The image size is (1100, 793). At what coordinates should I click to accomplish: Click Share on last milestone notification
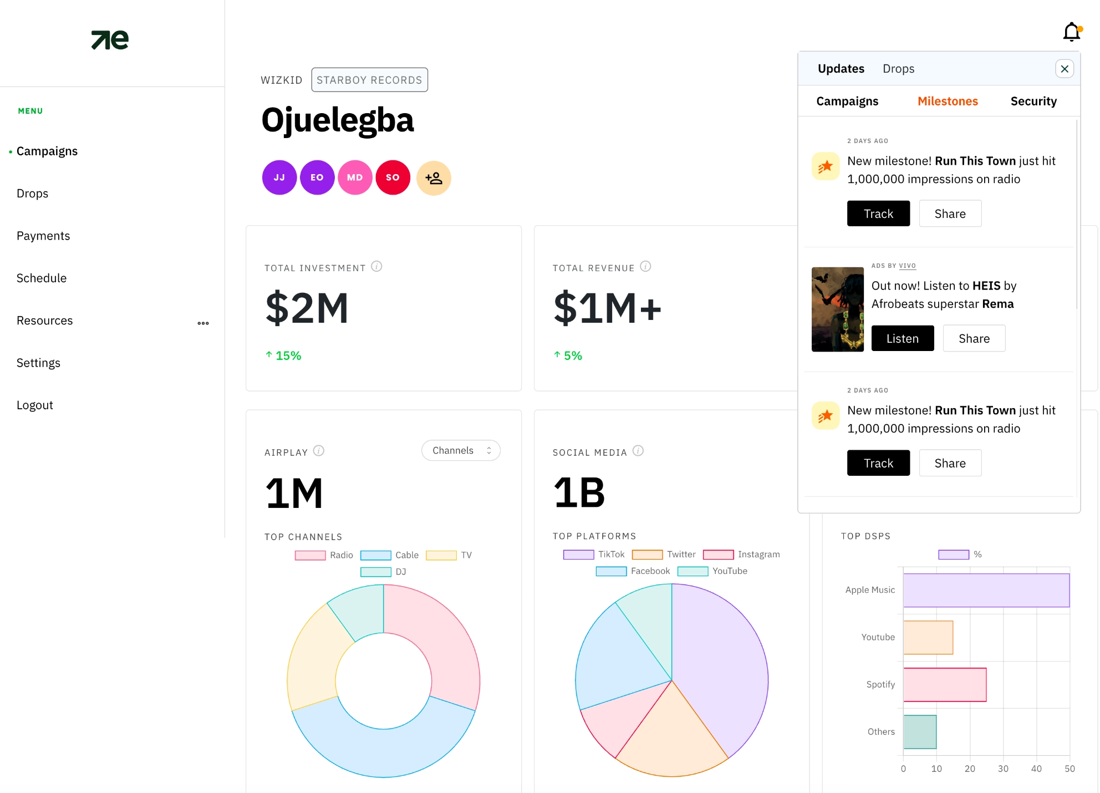click(x=950, y=463)
